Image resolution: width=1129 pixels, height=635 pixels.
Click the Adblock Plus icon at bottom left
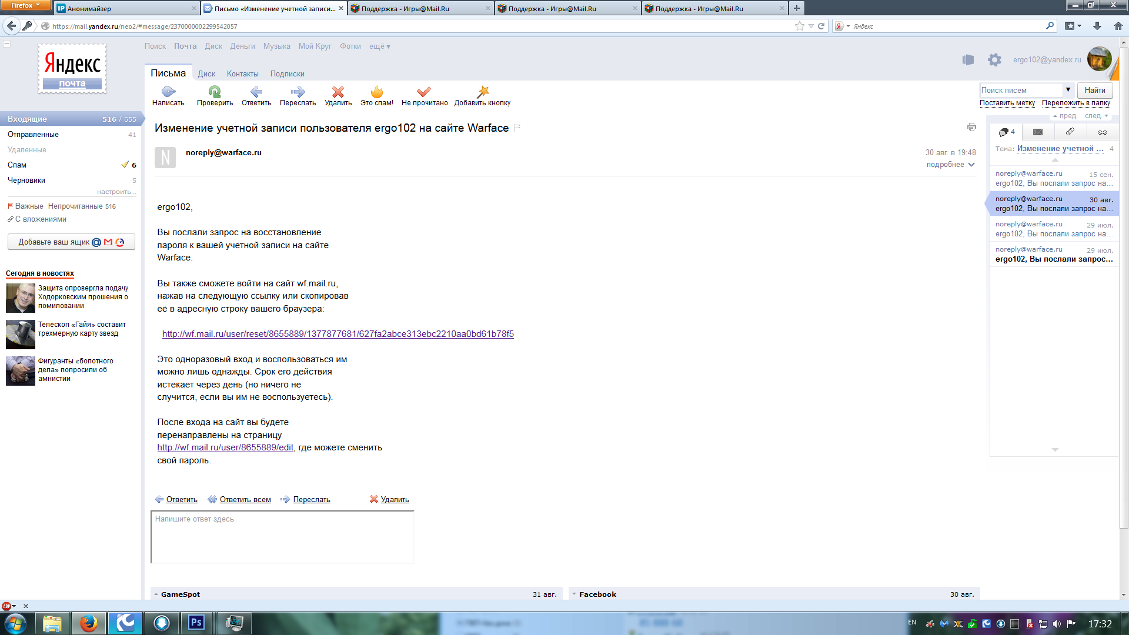(6, 606)
